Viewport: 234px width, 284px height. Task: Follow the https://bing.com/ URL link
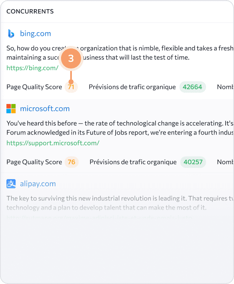point(33,68)
